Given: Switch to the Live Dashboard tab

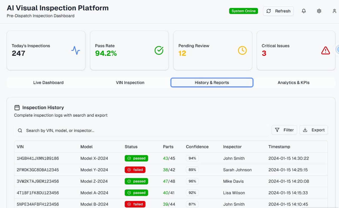Looking at the screenshot, I should coord(48,83).
